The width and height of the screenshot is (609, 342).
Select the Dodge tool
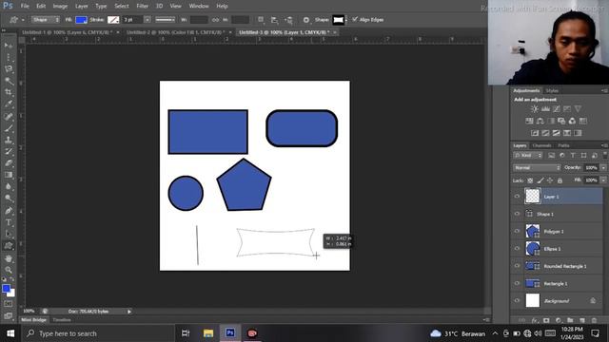9,199
